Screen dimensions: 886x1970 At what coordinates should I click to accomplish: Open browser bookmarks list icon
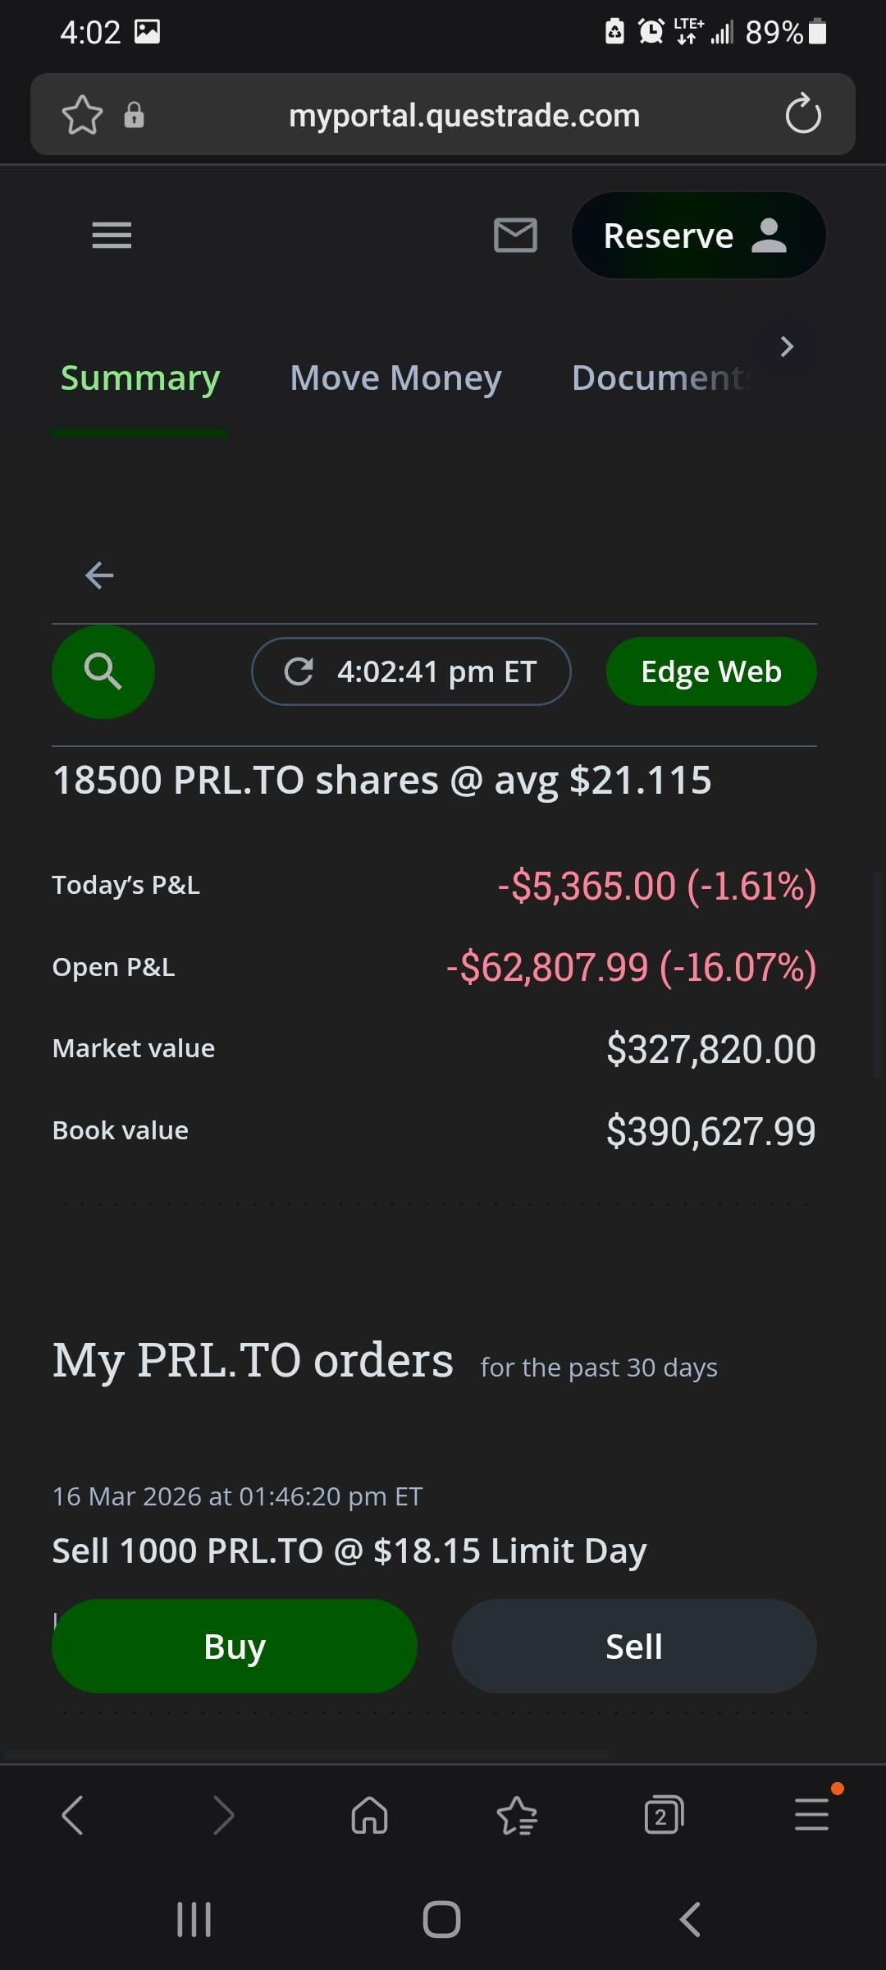point(517,1815)
